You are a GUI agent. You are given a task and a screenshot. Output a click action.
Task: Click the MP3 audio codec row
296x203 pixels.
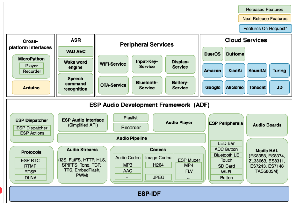[x=128, y=165]
